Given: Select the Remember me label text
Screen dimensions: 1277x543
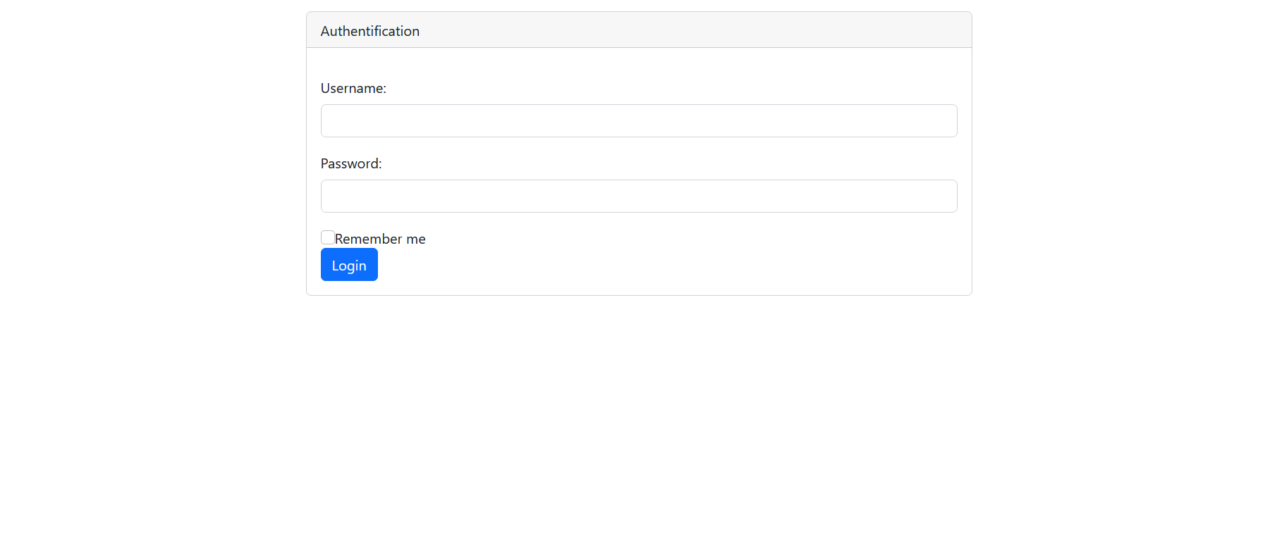Looking at the screenshot, I should coord(379,239).
